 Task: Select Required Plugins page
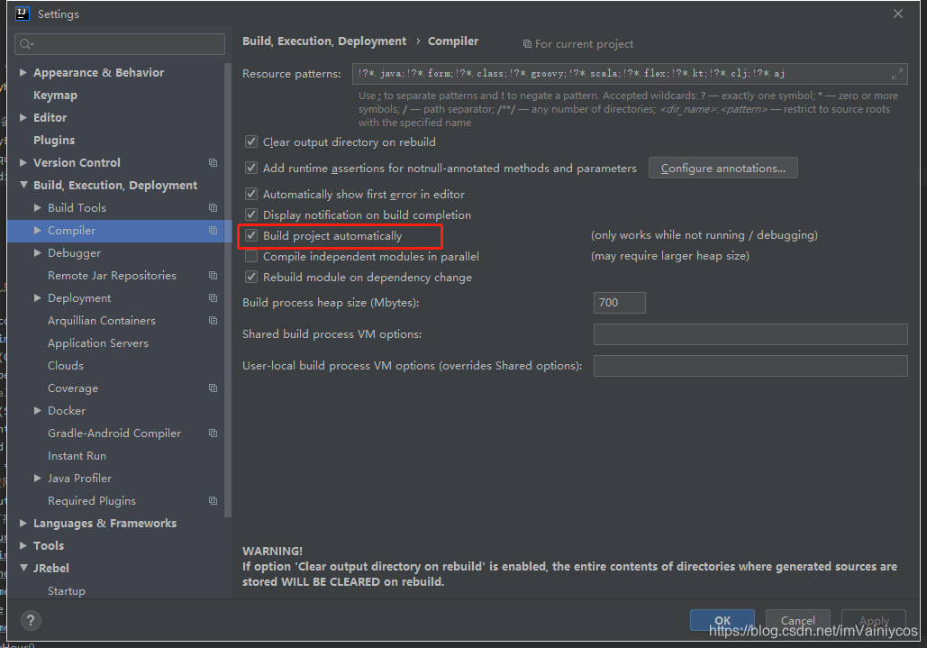click(x=92, y=501)
